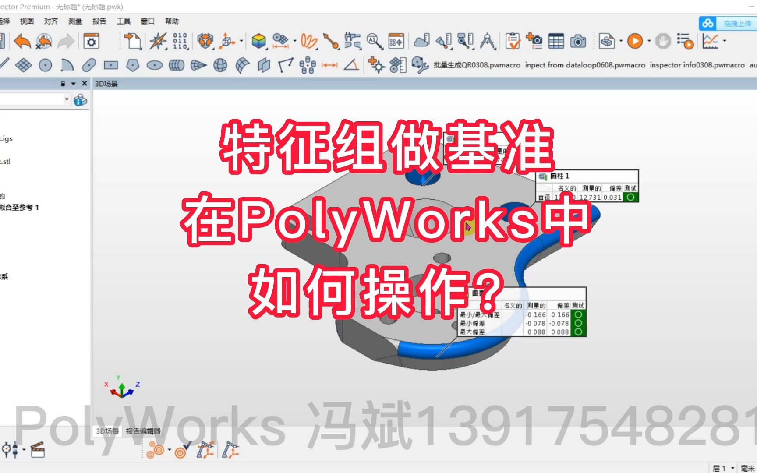Open dropdown next to play macro button
Viewport: 757px width, 473px height.
pos(649,41)
